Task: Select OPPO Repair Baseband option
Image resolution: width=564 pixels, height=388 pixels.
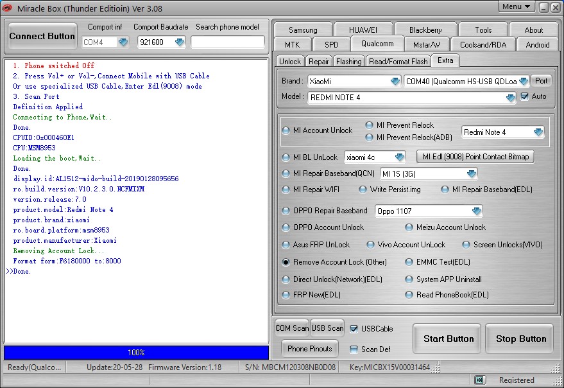Action: [286, 211]
